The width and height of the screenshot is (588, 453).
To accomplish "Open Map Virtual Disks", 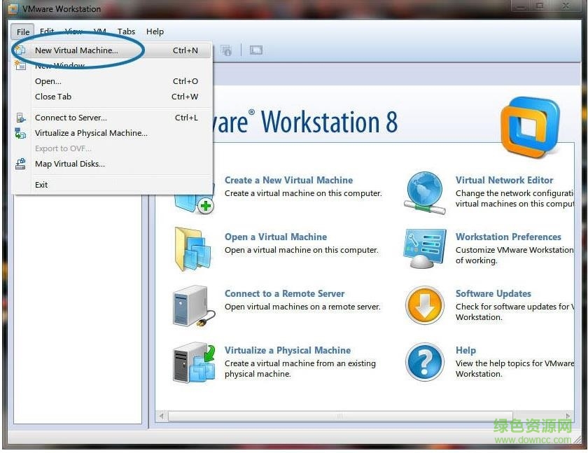I will tap(69, 163).
